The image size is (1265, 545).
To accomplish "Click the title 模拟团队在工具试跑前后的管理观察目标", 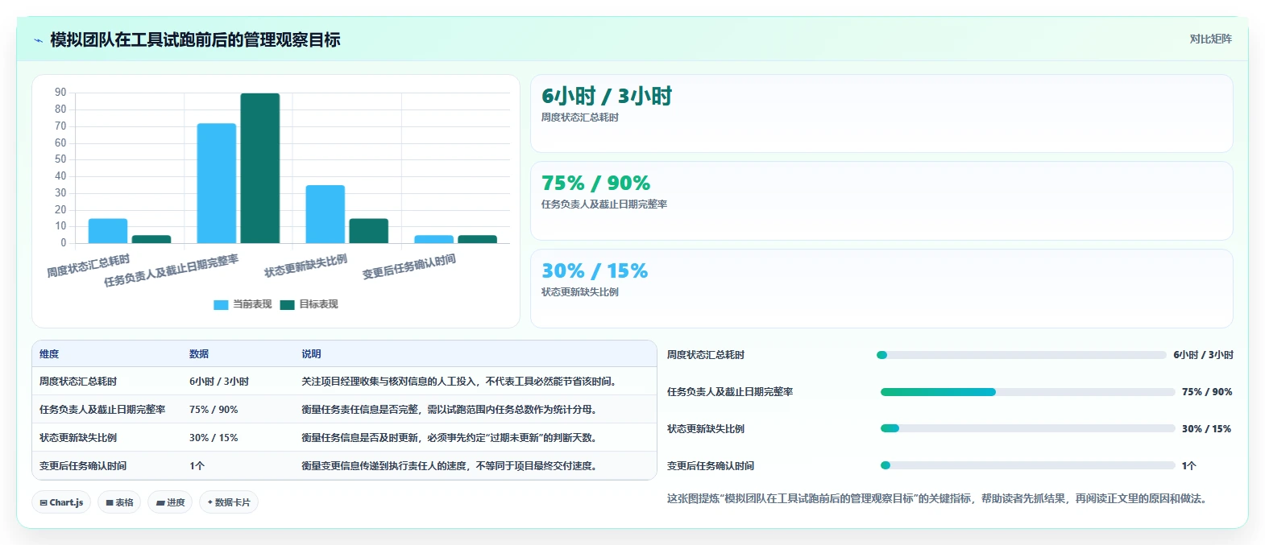I will [x=195, y=39].
